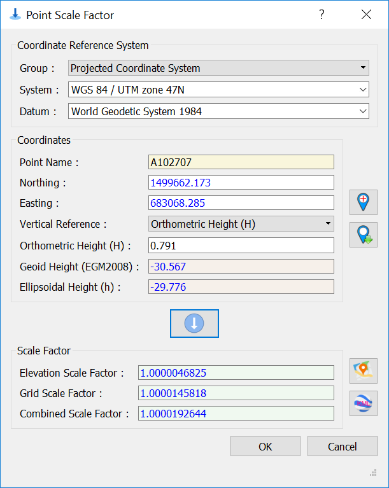Click the Orthometric Height value 0.791
This screenshot has height=488, width=389.
click(241, 246)
